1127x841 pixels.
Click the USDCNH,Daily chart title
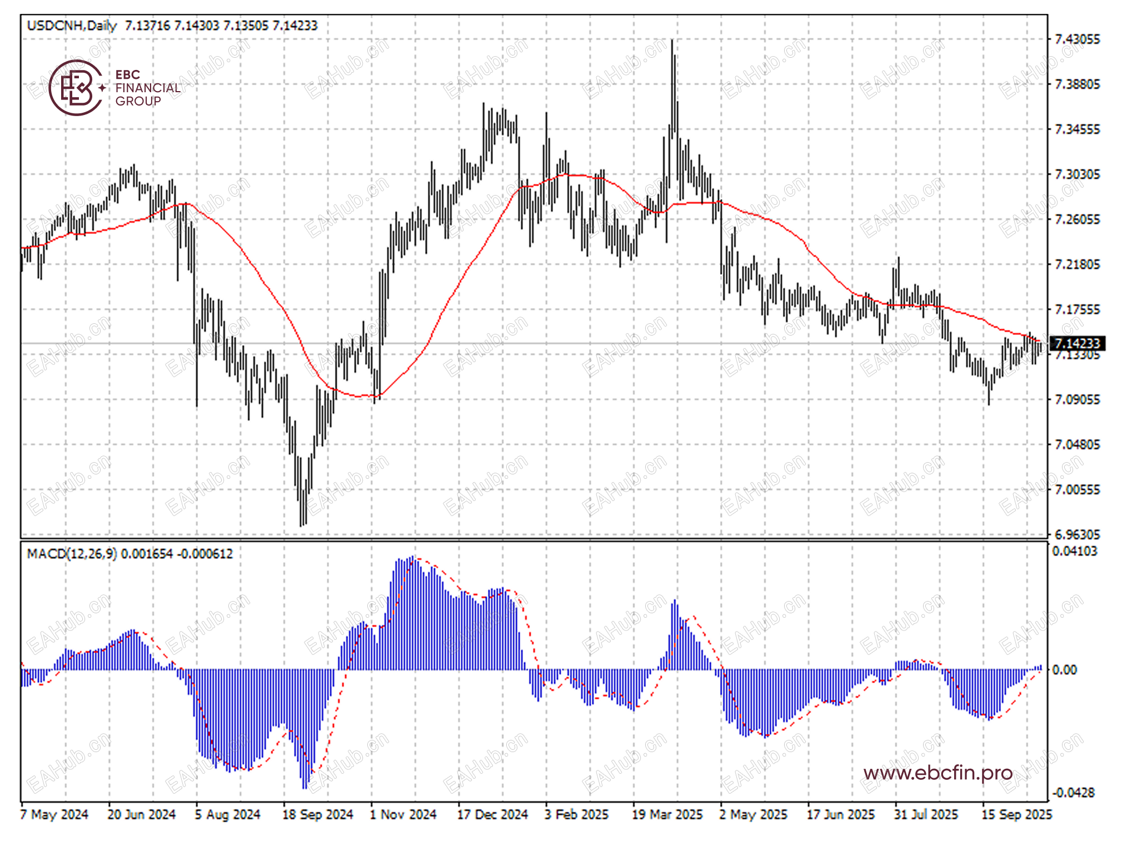72,26
